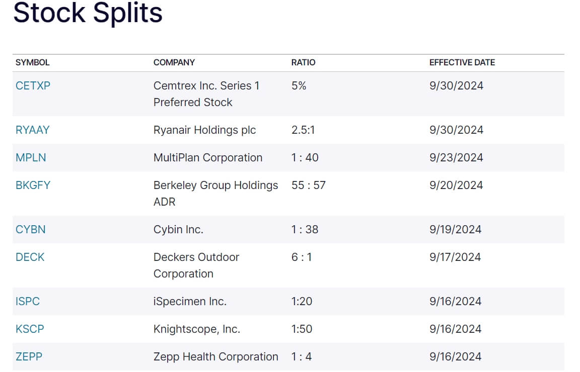Screen dimensions: 580x372
Task: Open the BKGFY symbol link
Action: [33, 185]
